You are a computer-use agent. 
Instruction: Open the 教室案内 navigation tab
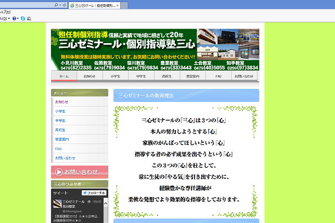tap(192, 76)
